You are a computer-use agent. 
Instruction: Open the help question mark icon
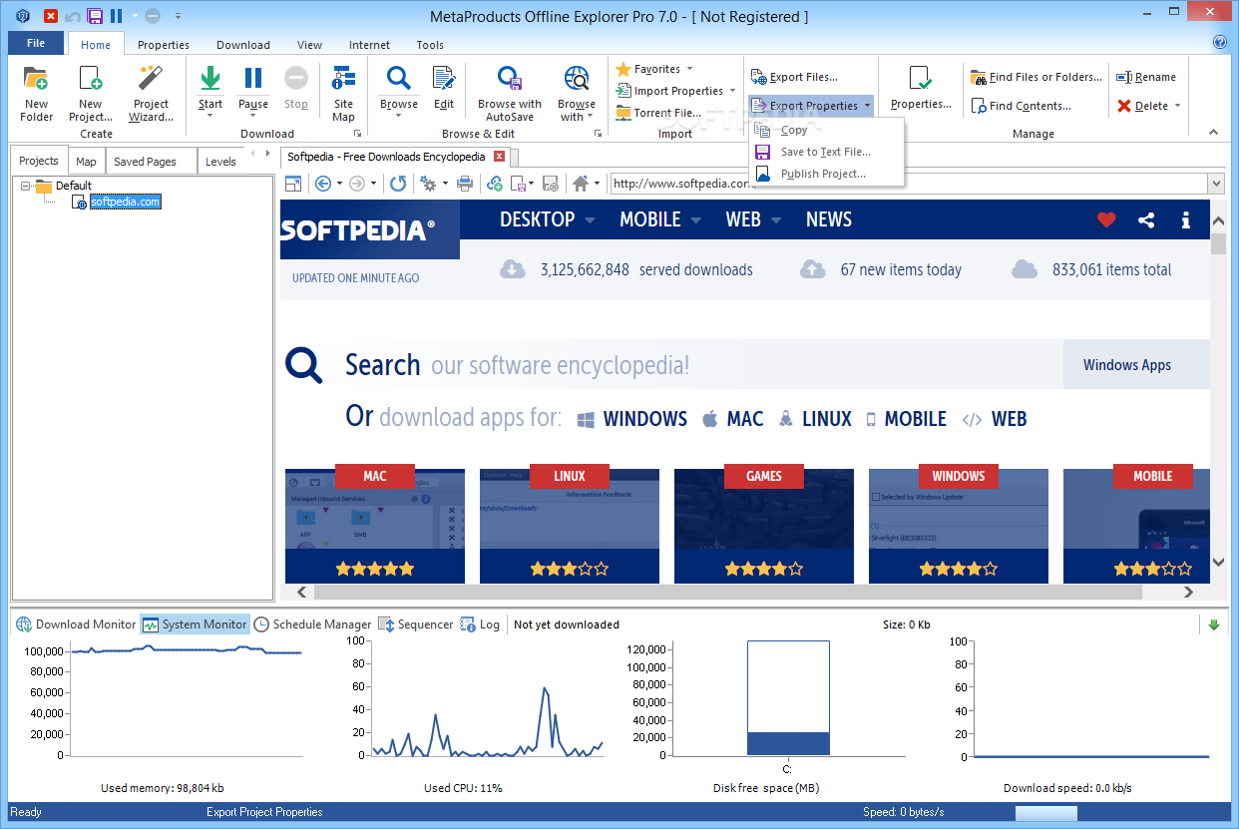point(1219,42)
